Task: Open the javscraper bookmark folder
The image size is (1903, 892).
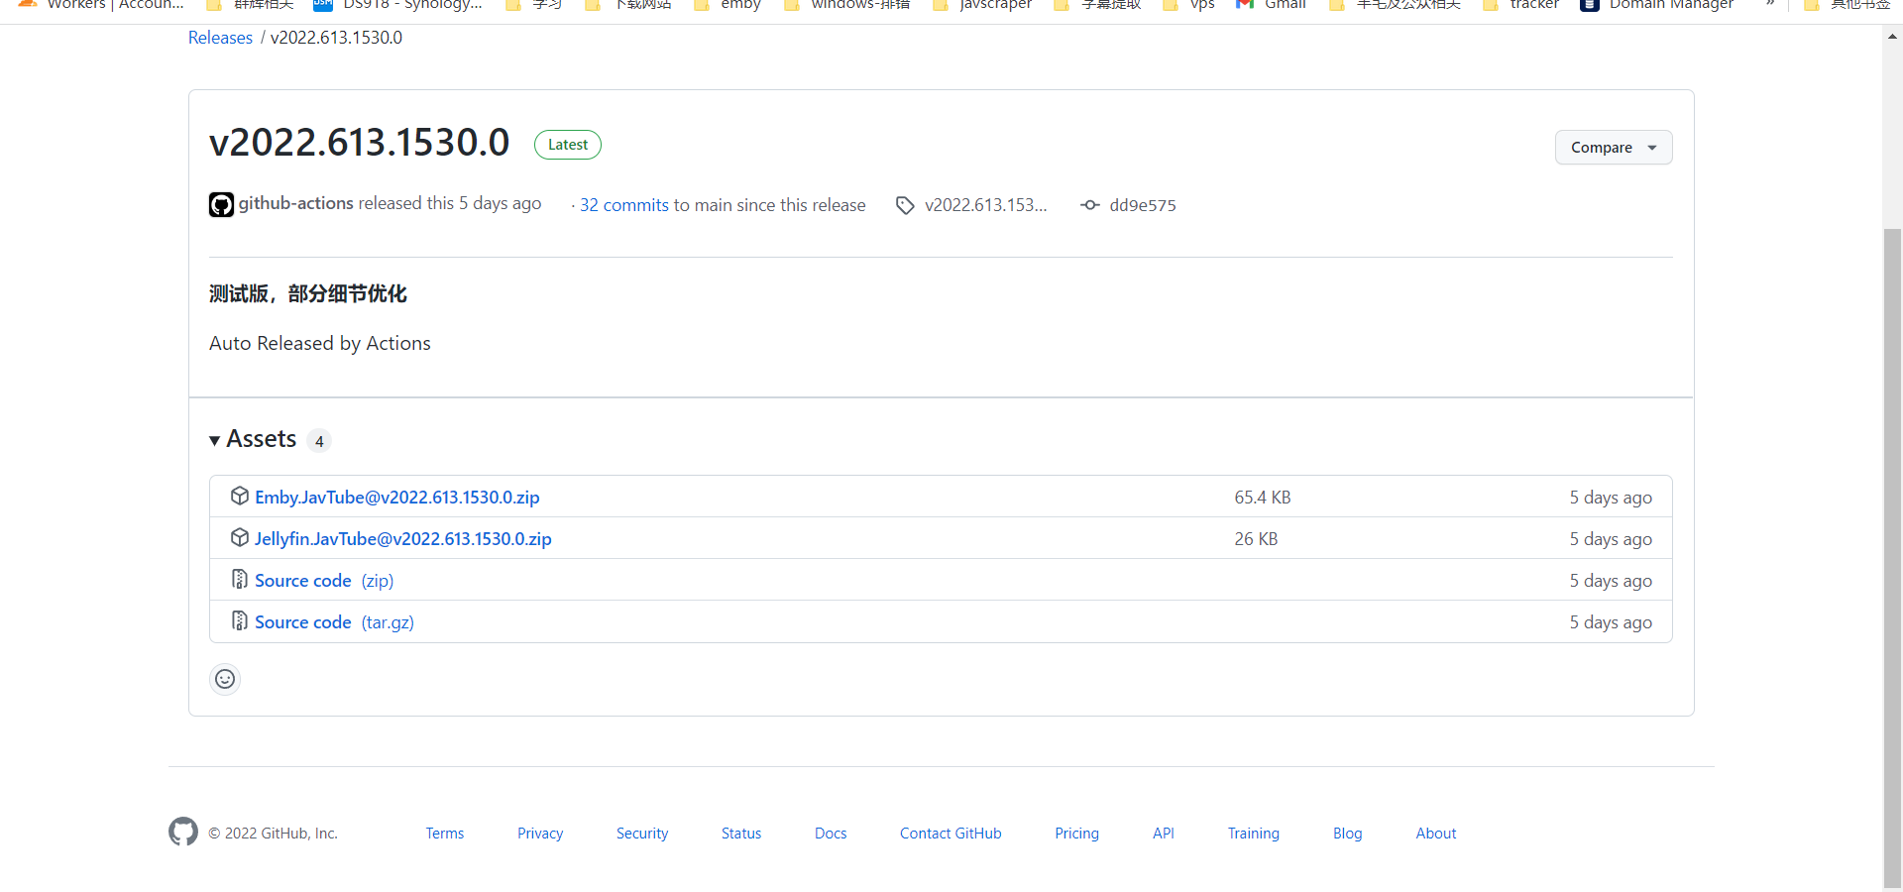Action: [x=982, y=4]
